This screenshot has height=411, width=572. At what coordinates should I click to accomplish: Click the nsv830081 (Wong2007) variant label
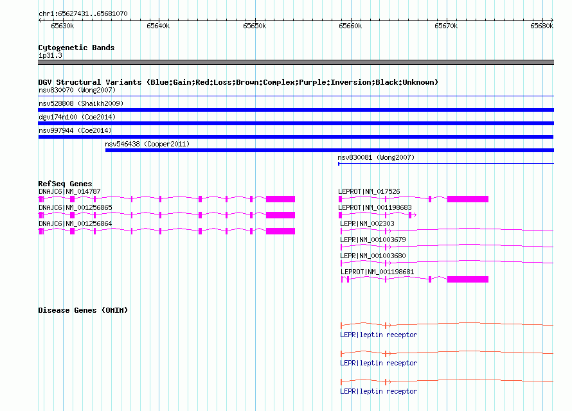(x=376, y=157)
